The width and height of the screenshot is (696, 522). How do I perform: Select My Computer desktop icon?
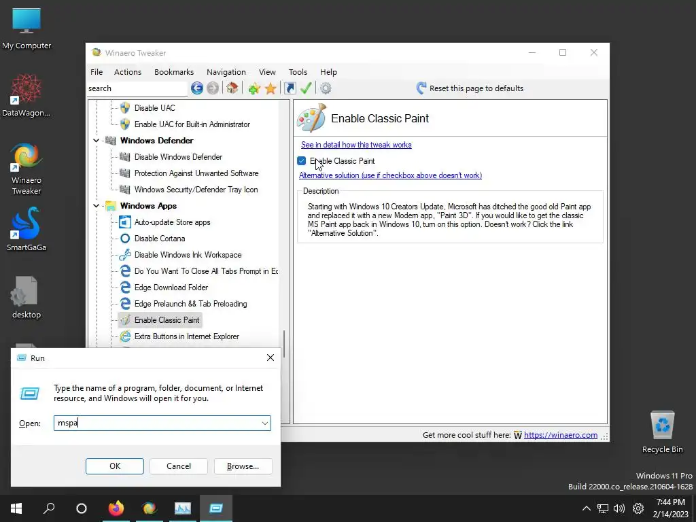(x=27, y=29)
